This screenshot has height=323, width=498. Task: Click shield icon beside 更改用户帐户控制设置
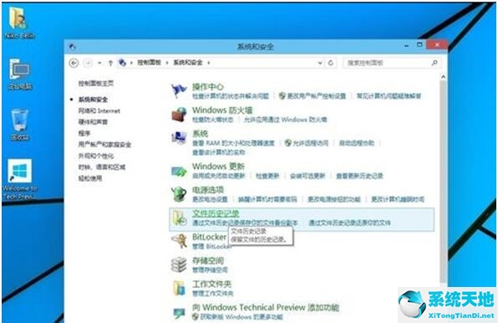pyautogui.click(x=282, y=95)
